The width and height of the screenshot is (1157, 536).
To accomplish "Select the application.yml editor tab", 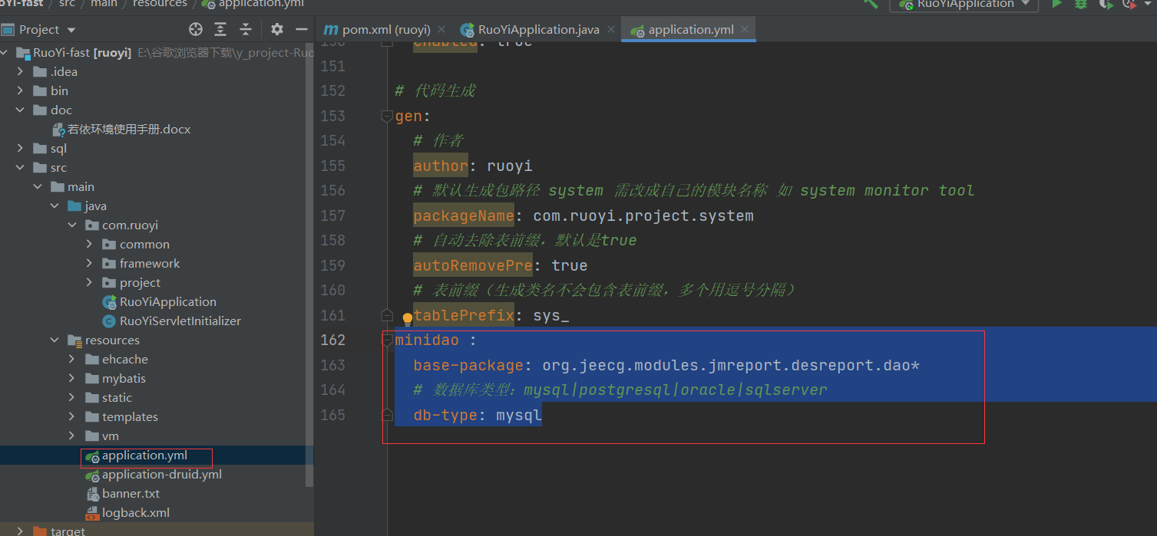I will pyautogui.click(x=690, y=30).
